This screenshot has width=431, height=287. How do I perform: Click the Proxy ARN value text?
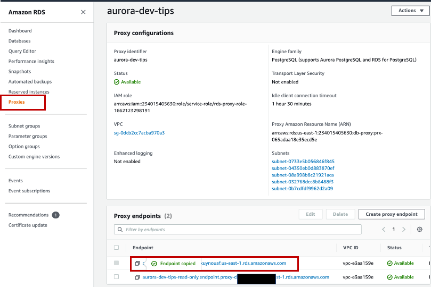click(327, 136)
